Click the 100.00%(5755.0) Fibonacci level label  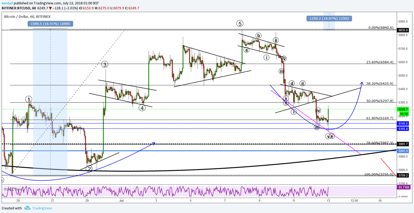coord(379,174)
